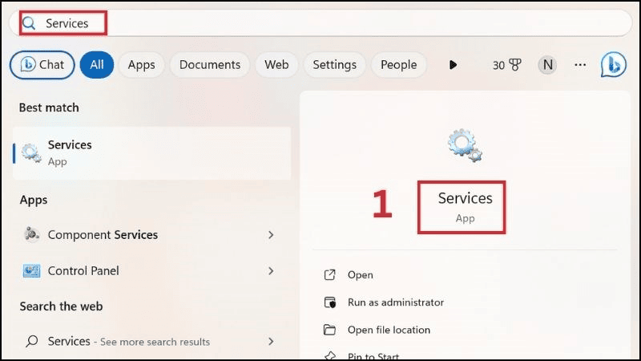
Task: Expand Control Panel result chevron
Action: point(271,271)
